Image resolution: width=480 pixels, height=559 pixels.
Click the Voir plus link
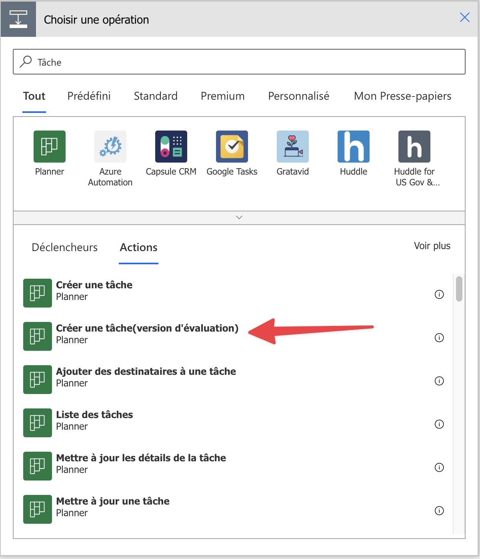[x=432, y=246]
